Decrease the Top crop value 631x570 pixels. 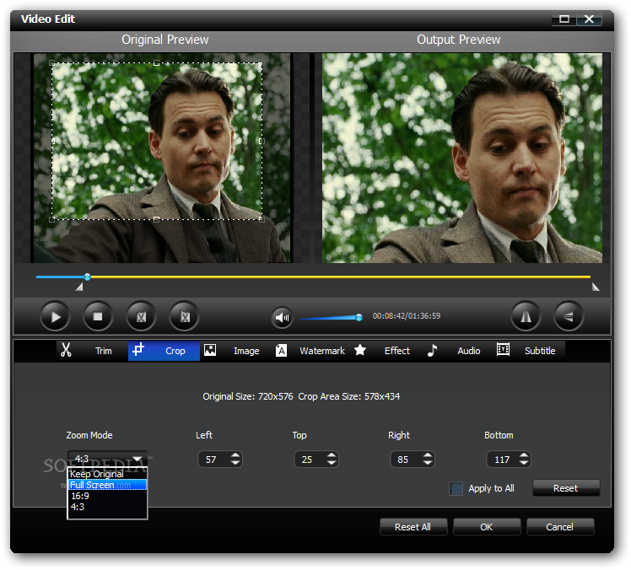(332, 463)
